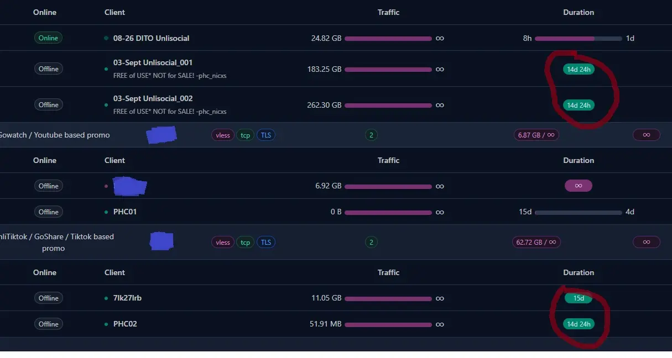Click the client count badge 2 in the Gowatch row
Image resolution: width=672 pixels, height=358 pixels.
(371, 135)
